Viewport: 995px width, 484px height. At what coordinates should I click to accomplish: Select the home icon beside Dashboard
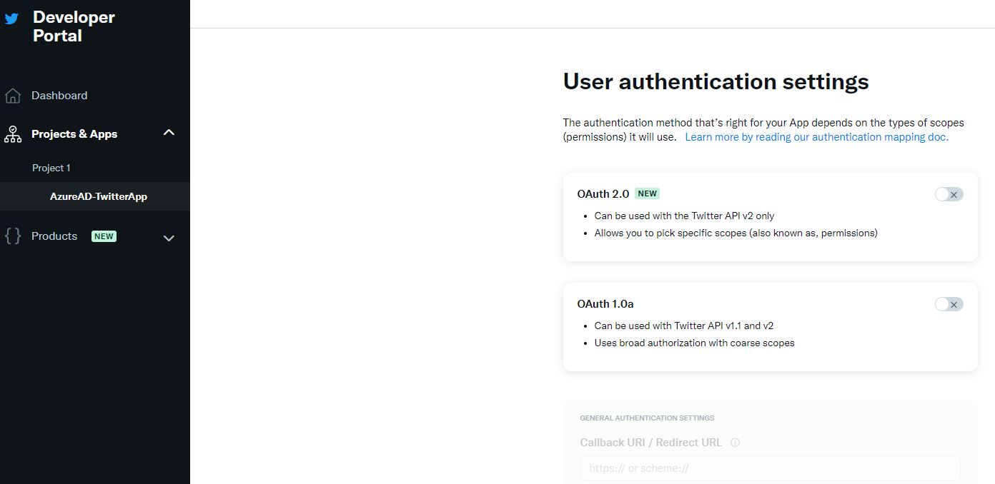coord(12,95)
